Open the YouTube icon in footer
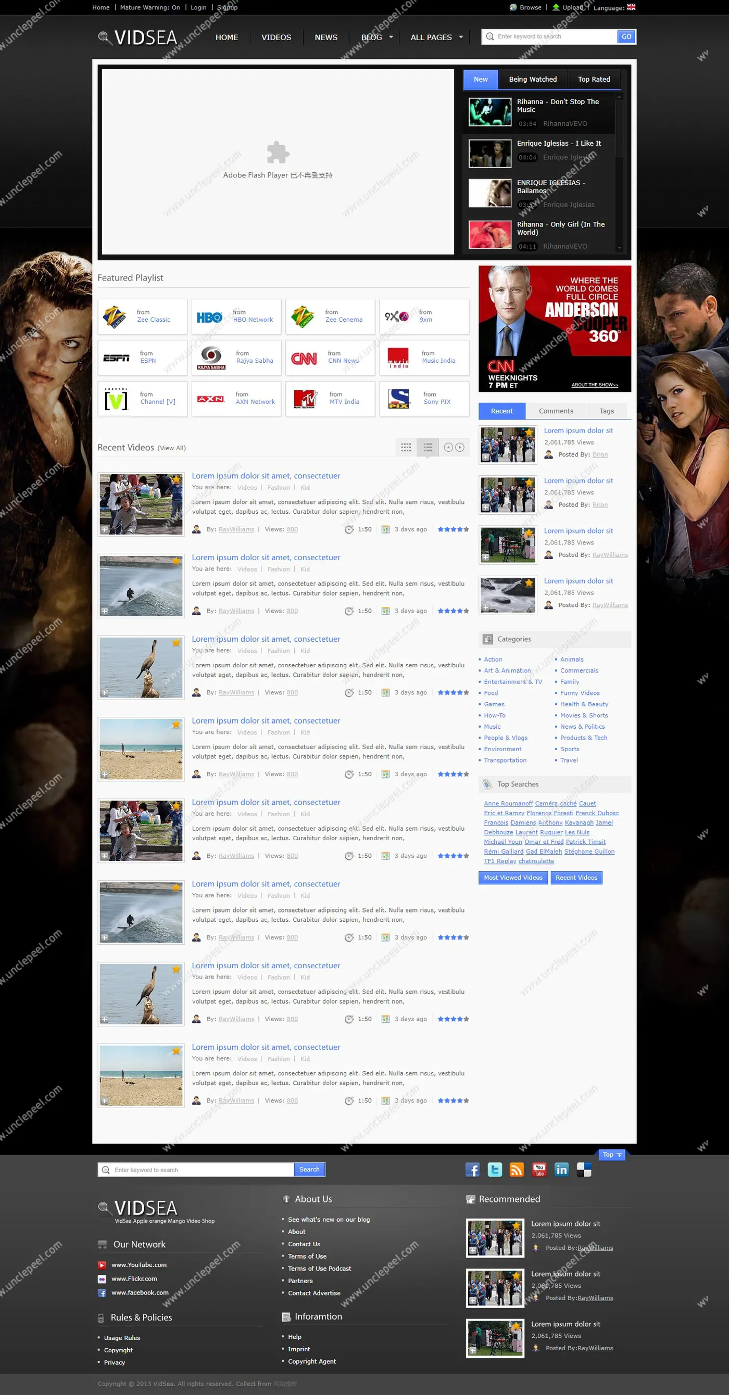This screenshot has height=1395, width=729. pos(539,1170)
